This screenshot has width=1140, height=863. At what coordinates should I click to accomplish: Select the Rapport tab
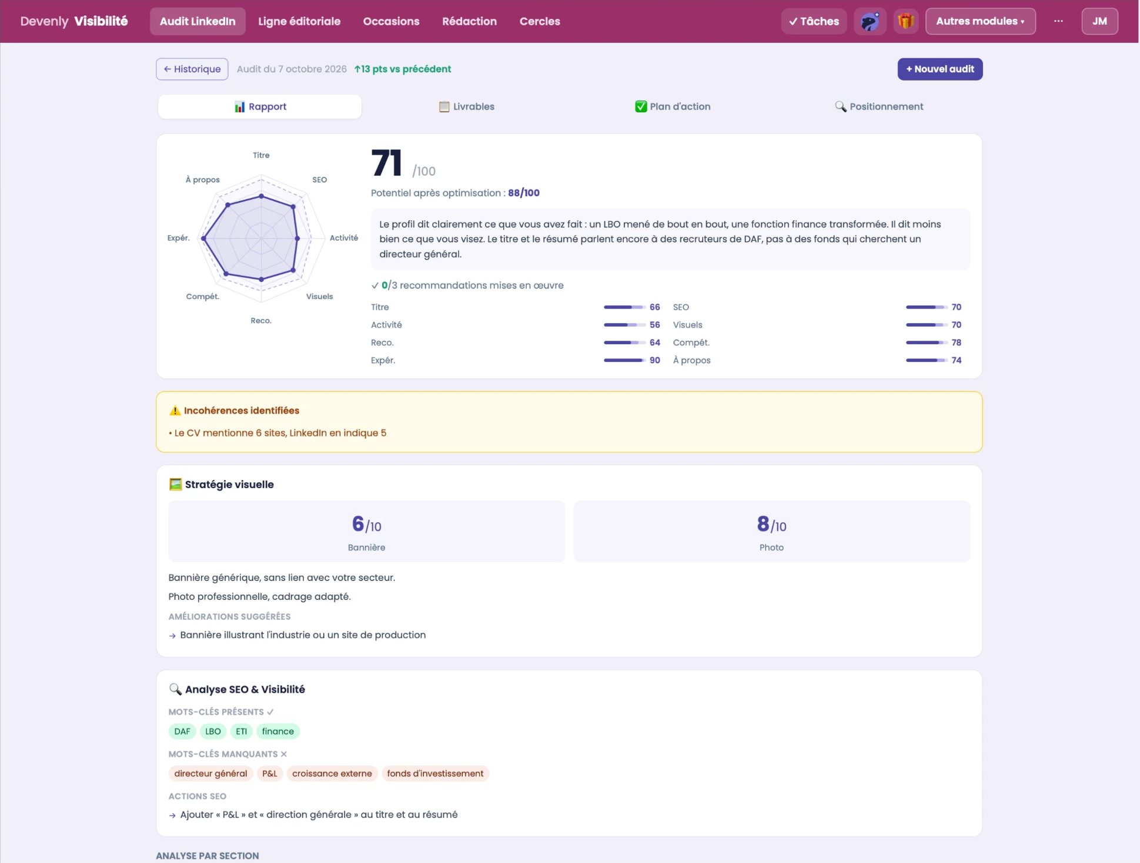260,107
